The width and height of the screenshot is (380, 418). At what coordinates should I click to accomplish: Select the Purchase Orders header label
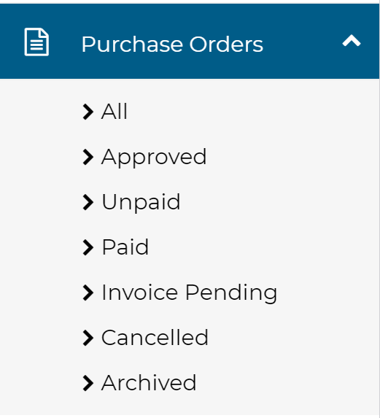(172, 44)
